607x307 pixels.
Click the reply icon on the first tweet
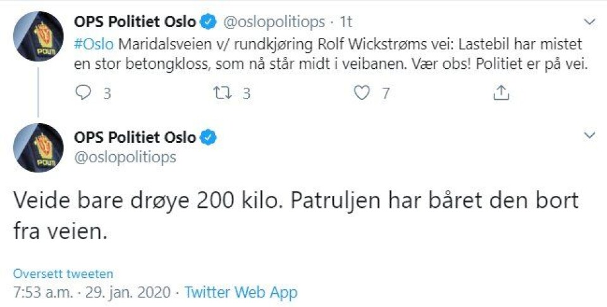click(x=83, y=93)
